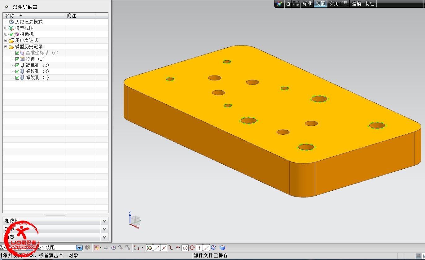The image size is (425, 260).
Task: Click the 模型历史记录 folder label
Action: pos(29,47)
